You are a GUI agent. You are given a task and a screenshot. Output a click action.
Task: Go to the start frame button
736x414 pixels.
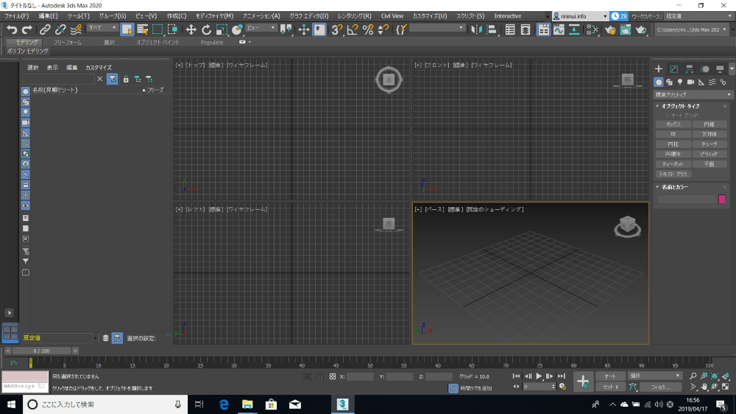point(517,376)
